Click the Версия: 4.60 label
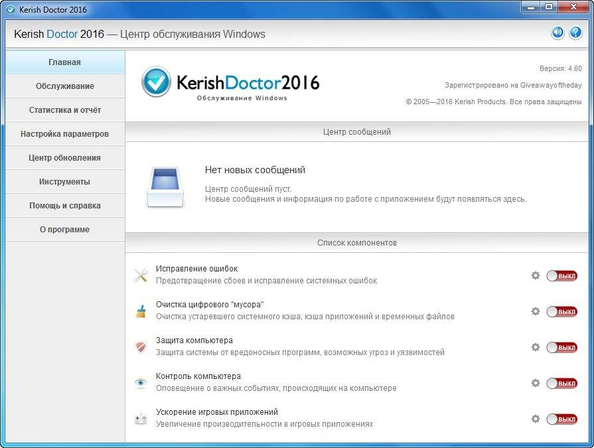The width and height of the screenshot is (594, 448). tap(561, 68)
